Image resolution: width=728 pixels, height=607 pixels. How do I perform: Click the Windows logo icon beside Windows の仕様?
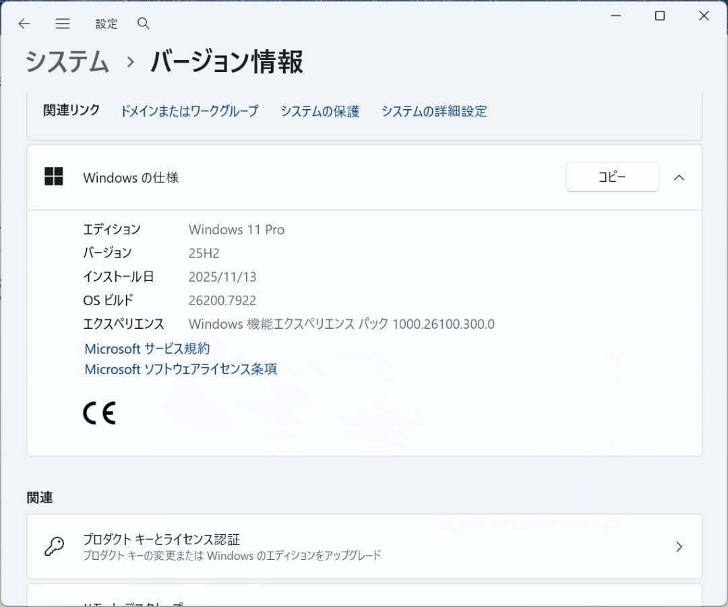pos(53,177)
